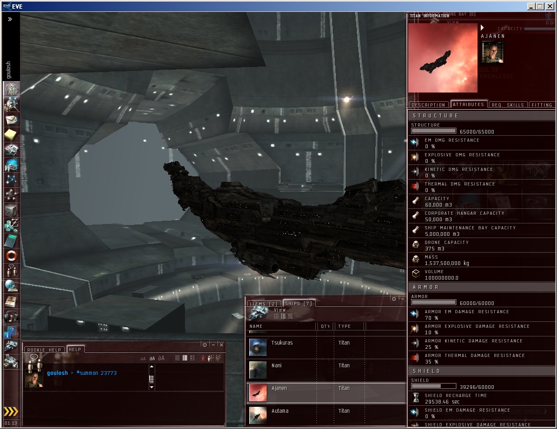Switch ships hangar to detailed list view

283,316
